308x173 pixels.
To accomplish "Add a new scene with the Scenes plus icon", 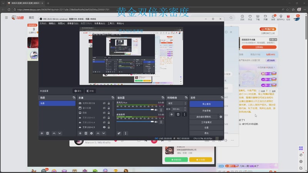I will coord(42,133).
